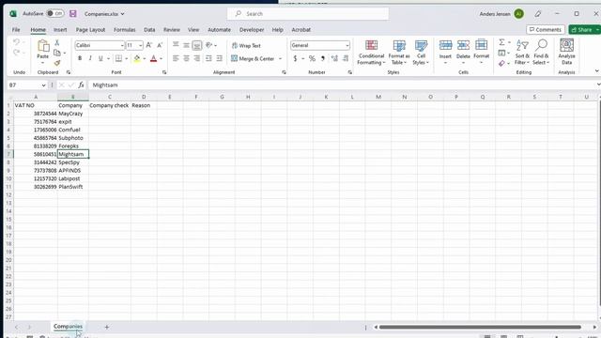This screenshot has height=338, width=601.
Task: Switch to the Insert tab
Action: coord(60,30)
